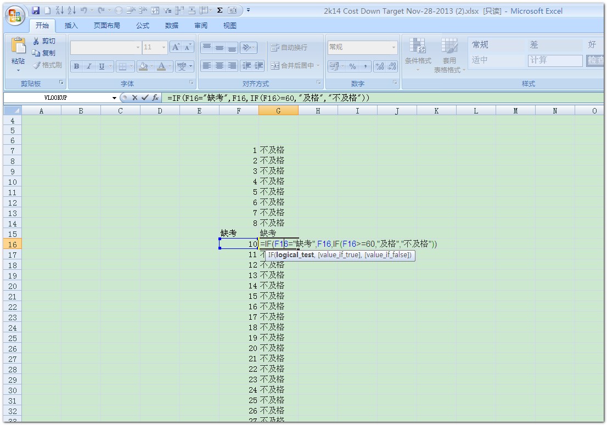
Task: Open the font name dropdown
Action: [x=138, y=47]
